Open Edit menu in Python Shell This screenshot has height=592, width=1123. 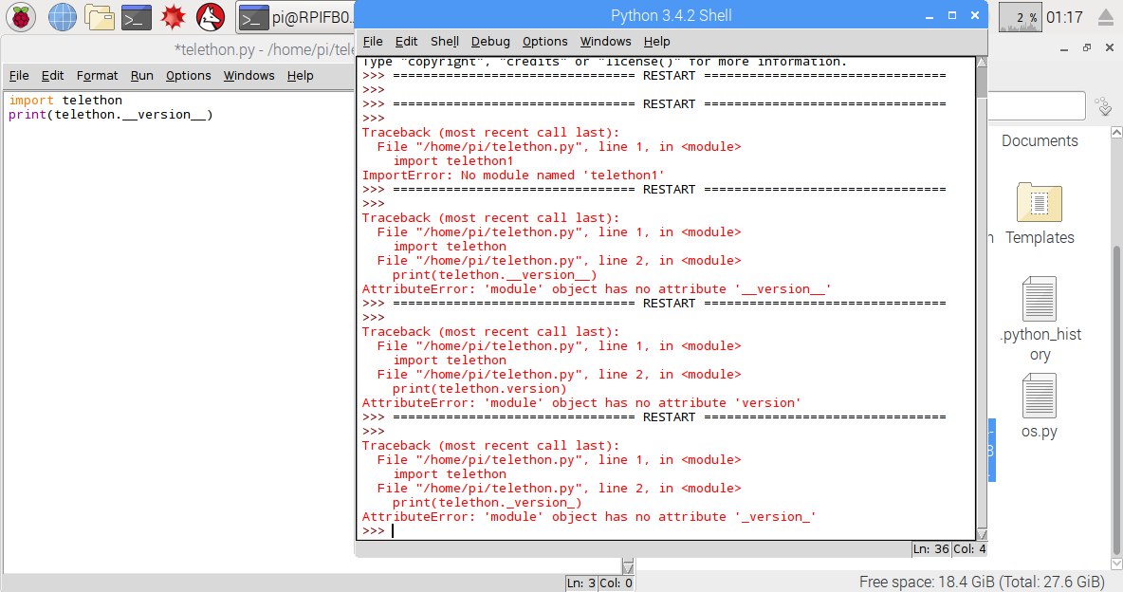click(x=406, y=42)
